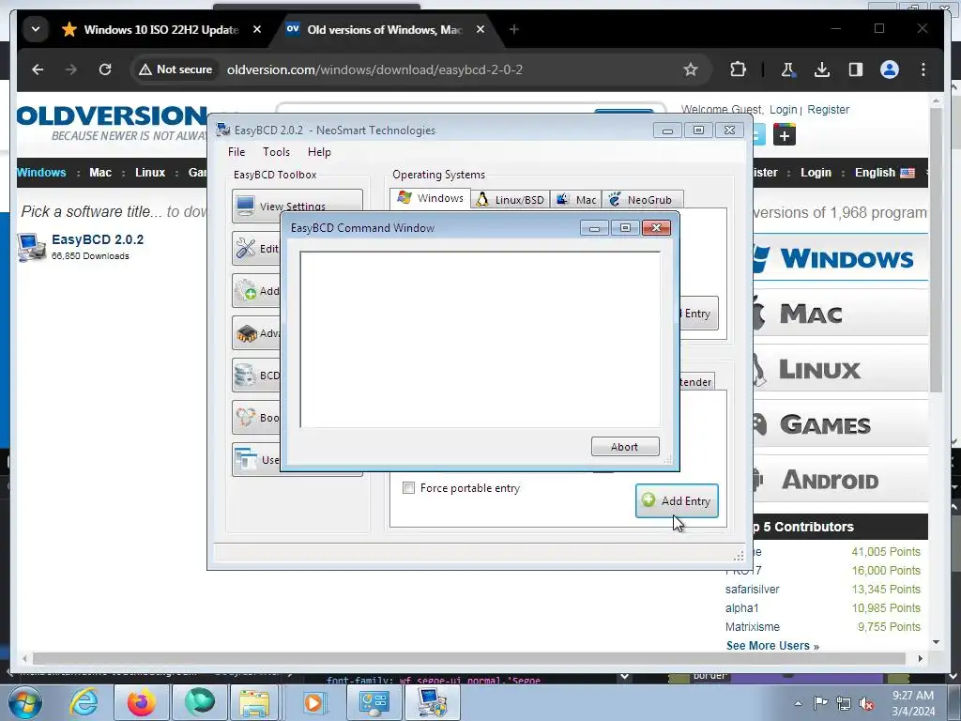Toggle the browser side panel icon
961x721 pixels.
point(856,69)
